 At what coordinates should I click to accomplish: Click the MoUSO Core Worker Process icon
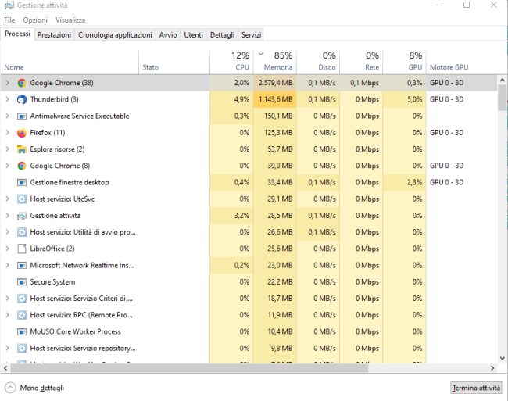[x=22, y=331]
